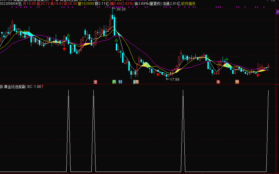Click the green 跌 event marker
The height and width of the screenshot is (174, 279).
tap(114, 82)
